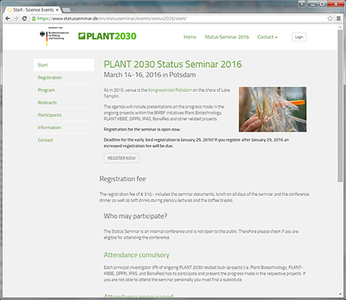This screenshot has height=300, width=346.
Task: Click the scrollbar up arrow
Action: click(x=340, y=27)
